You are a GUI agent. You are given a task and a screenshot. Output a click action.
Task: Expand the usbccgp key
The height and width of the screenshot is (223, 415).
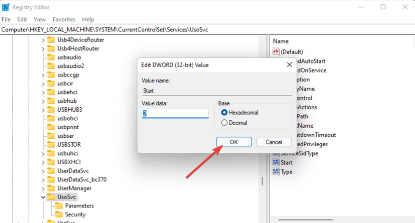point(43,75)
